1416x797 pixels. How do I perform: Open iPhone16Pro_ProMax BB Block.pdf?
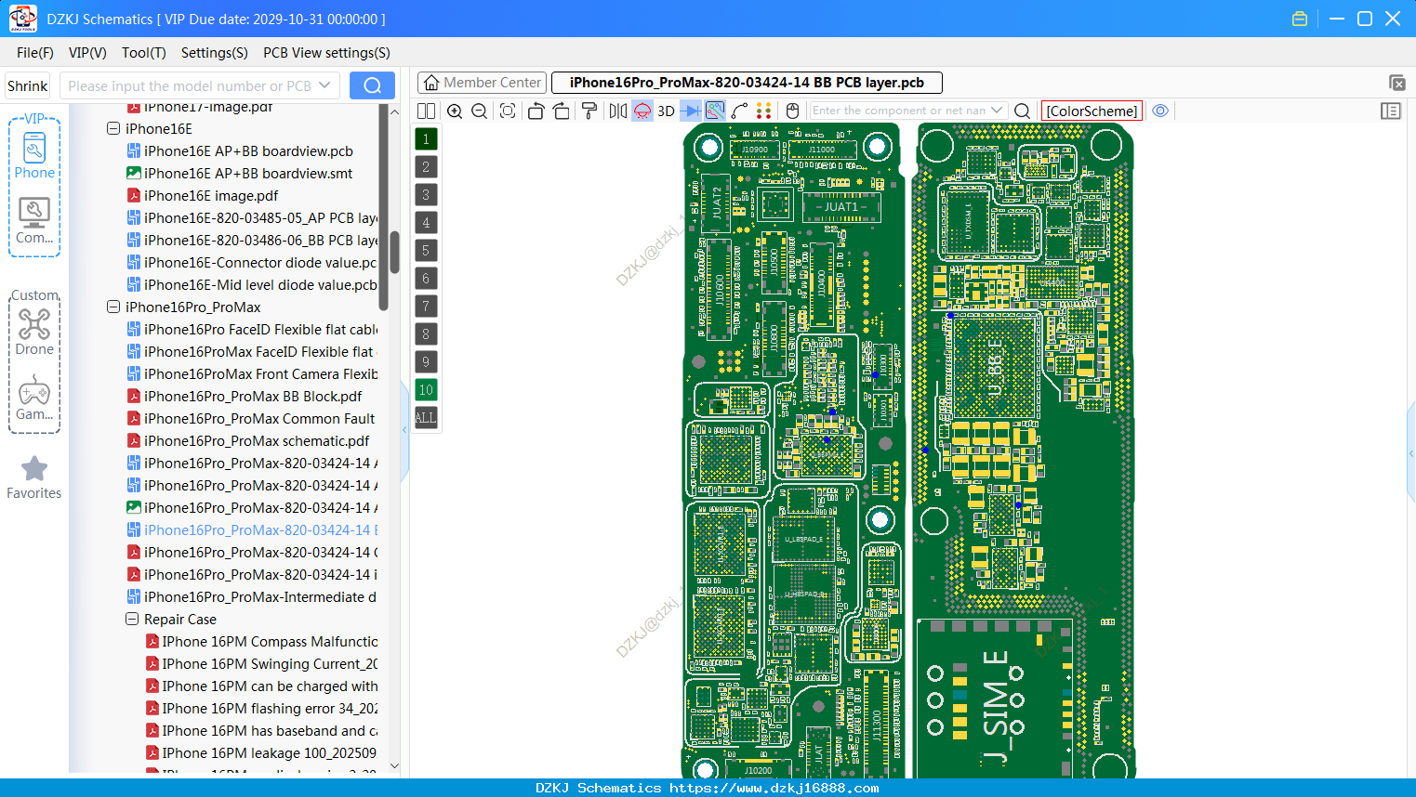(x=245, y=397)
